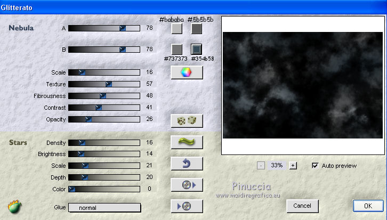Randomize settings with the dice button
The width and height of the screenshot is (387, 220).
(x=187, y=121)
